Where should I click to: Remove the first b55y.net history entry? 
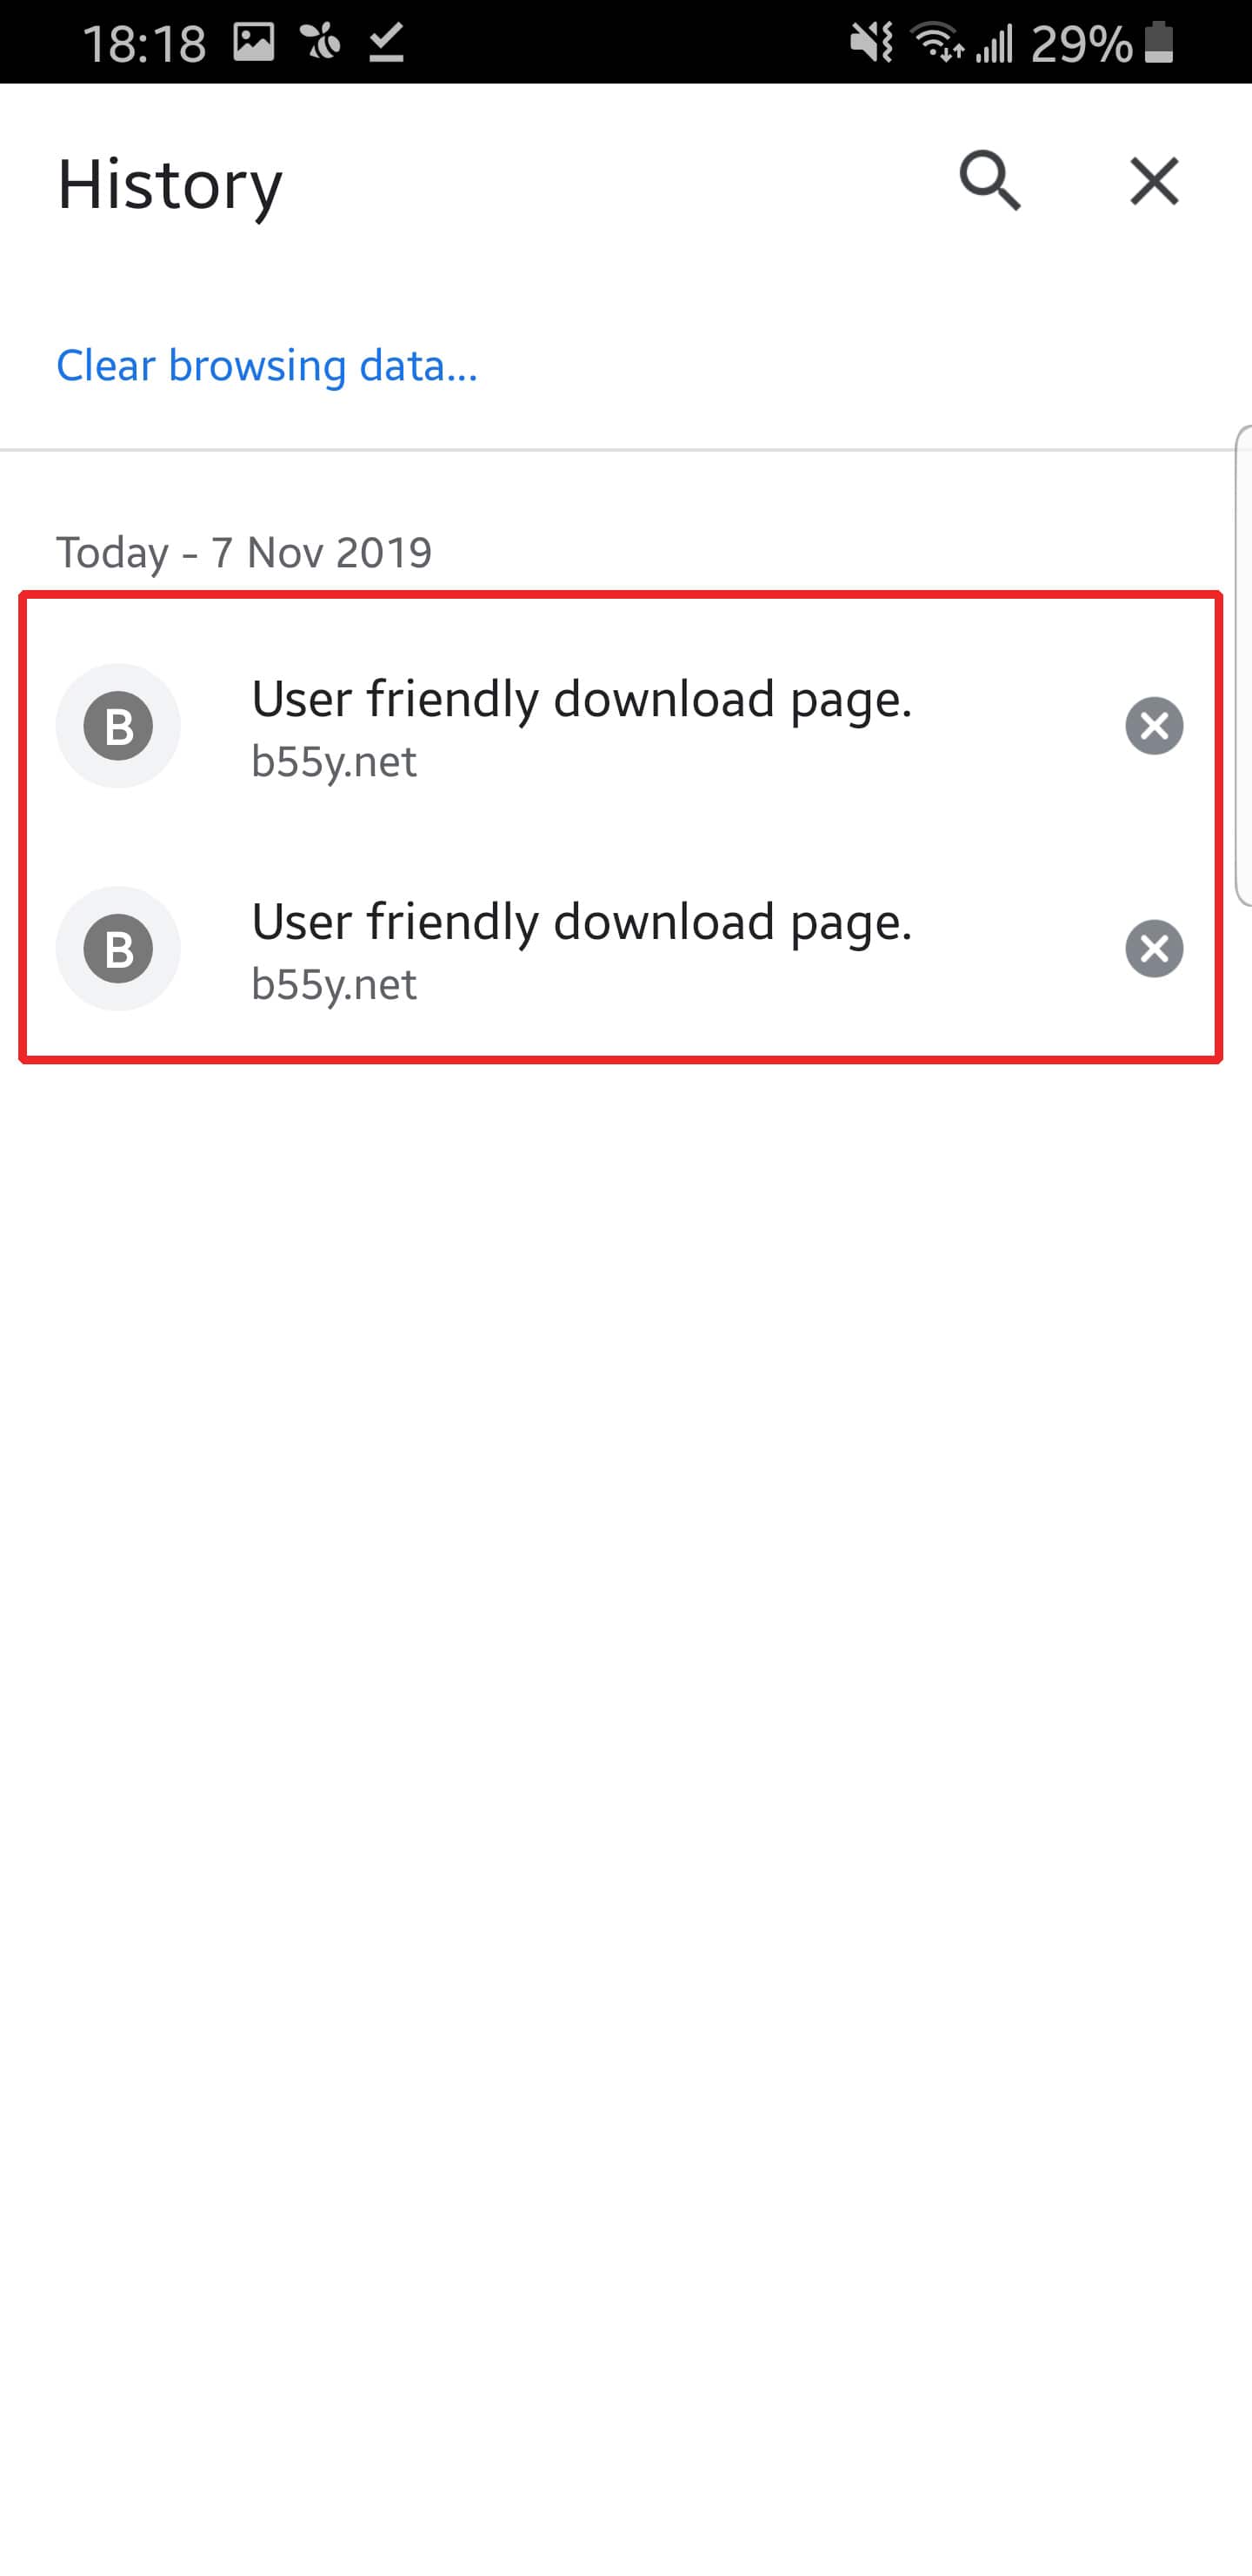[1154, 726]
